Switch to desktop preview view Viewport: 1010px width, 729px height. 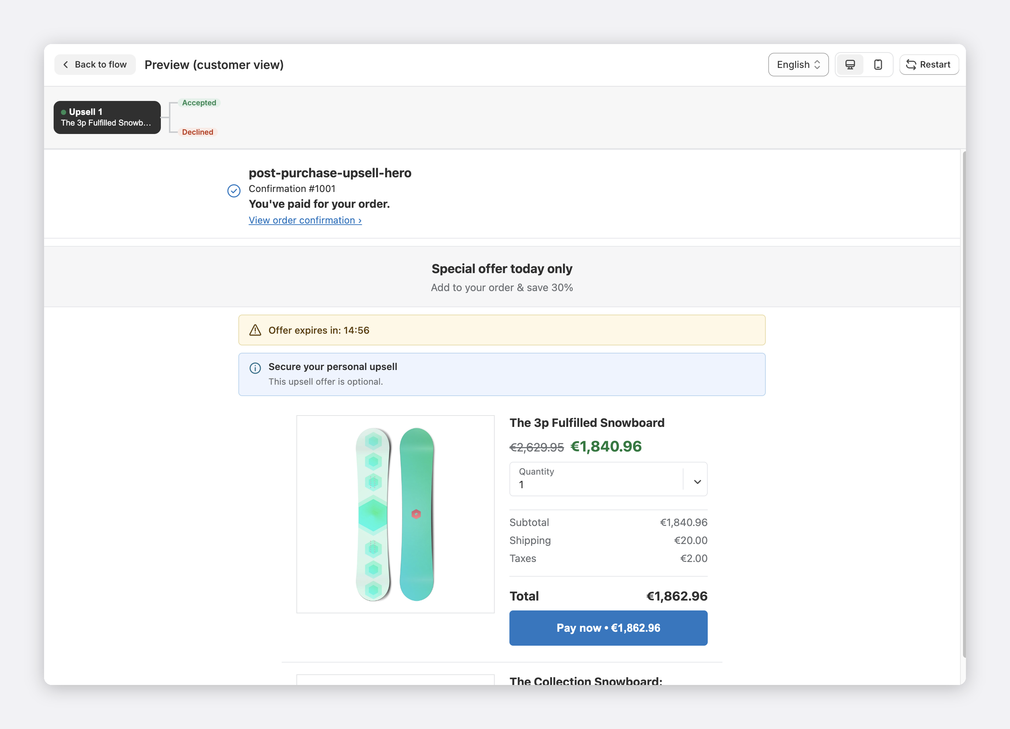pos(850,65)
